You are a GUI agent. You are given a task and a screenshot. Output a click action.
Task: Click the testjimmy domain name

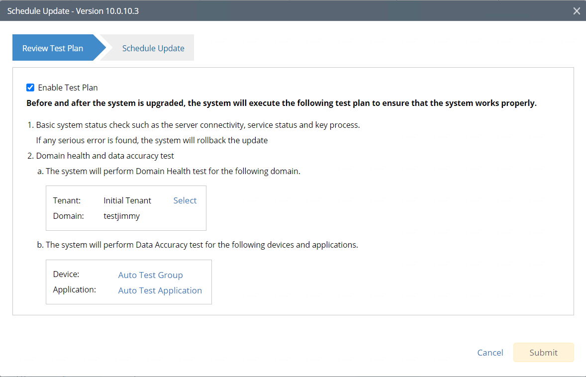point(121,216)
